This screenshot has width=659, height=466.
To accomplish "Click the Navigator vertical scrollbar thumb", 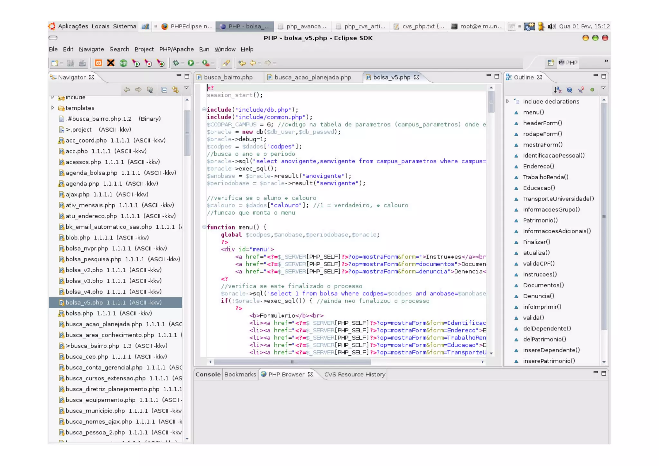I will 187,133.
